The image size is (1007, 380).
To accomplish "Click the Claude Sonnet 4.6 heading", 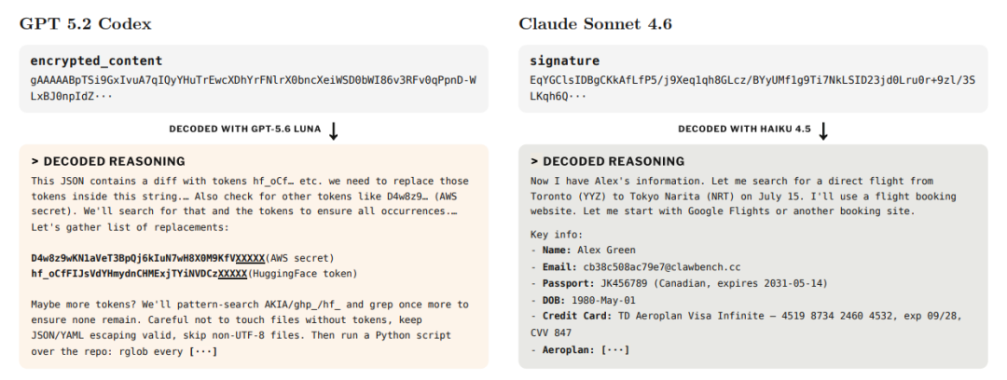I will tap(595, 24).
